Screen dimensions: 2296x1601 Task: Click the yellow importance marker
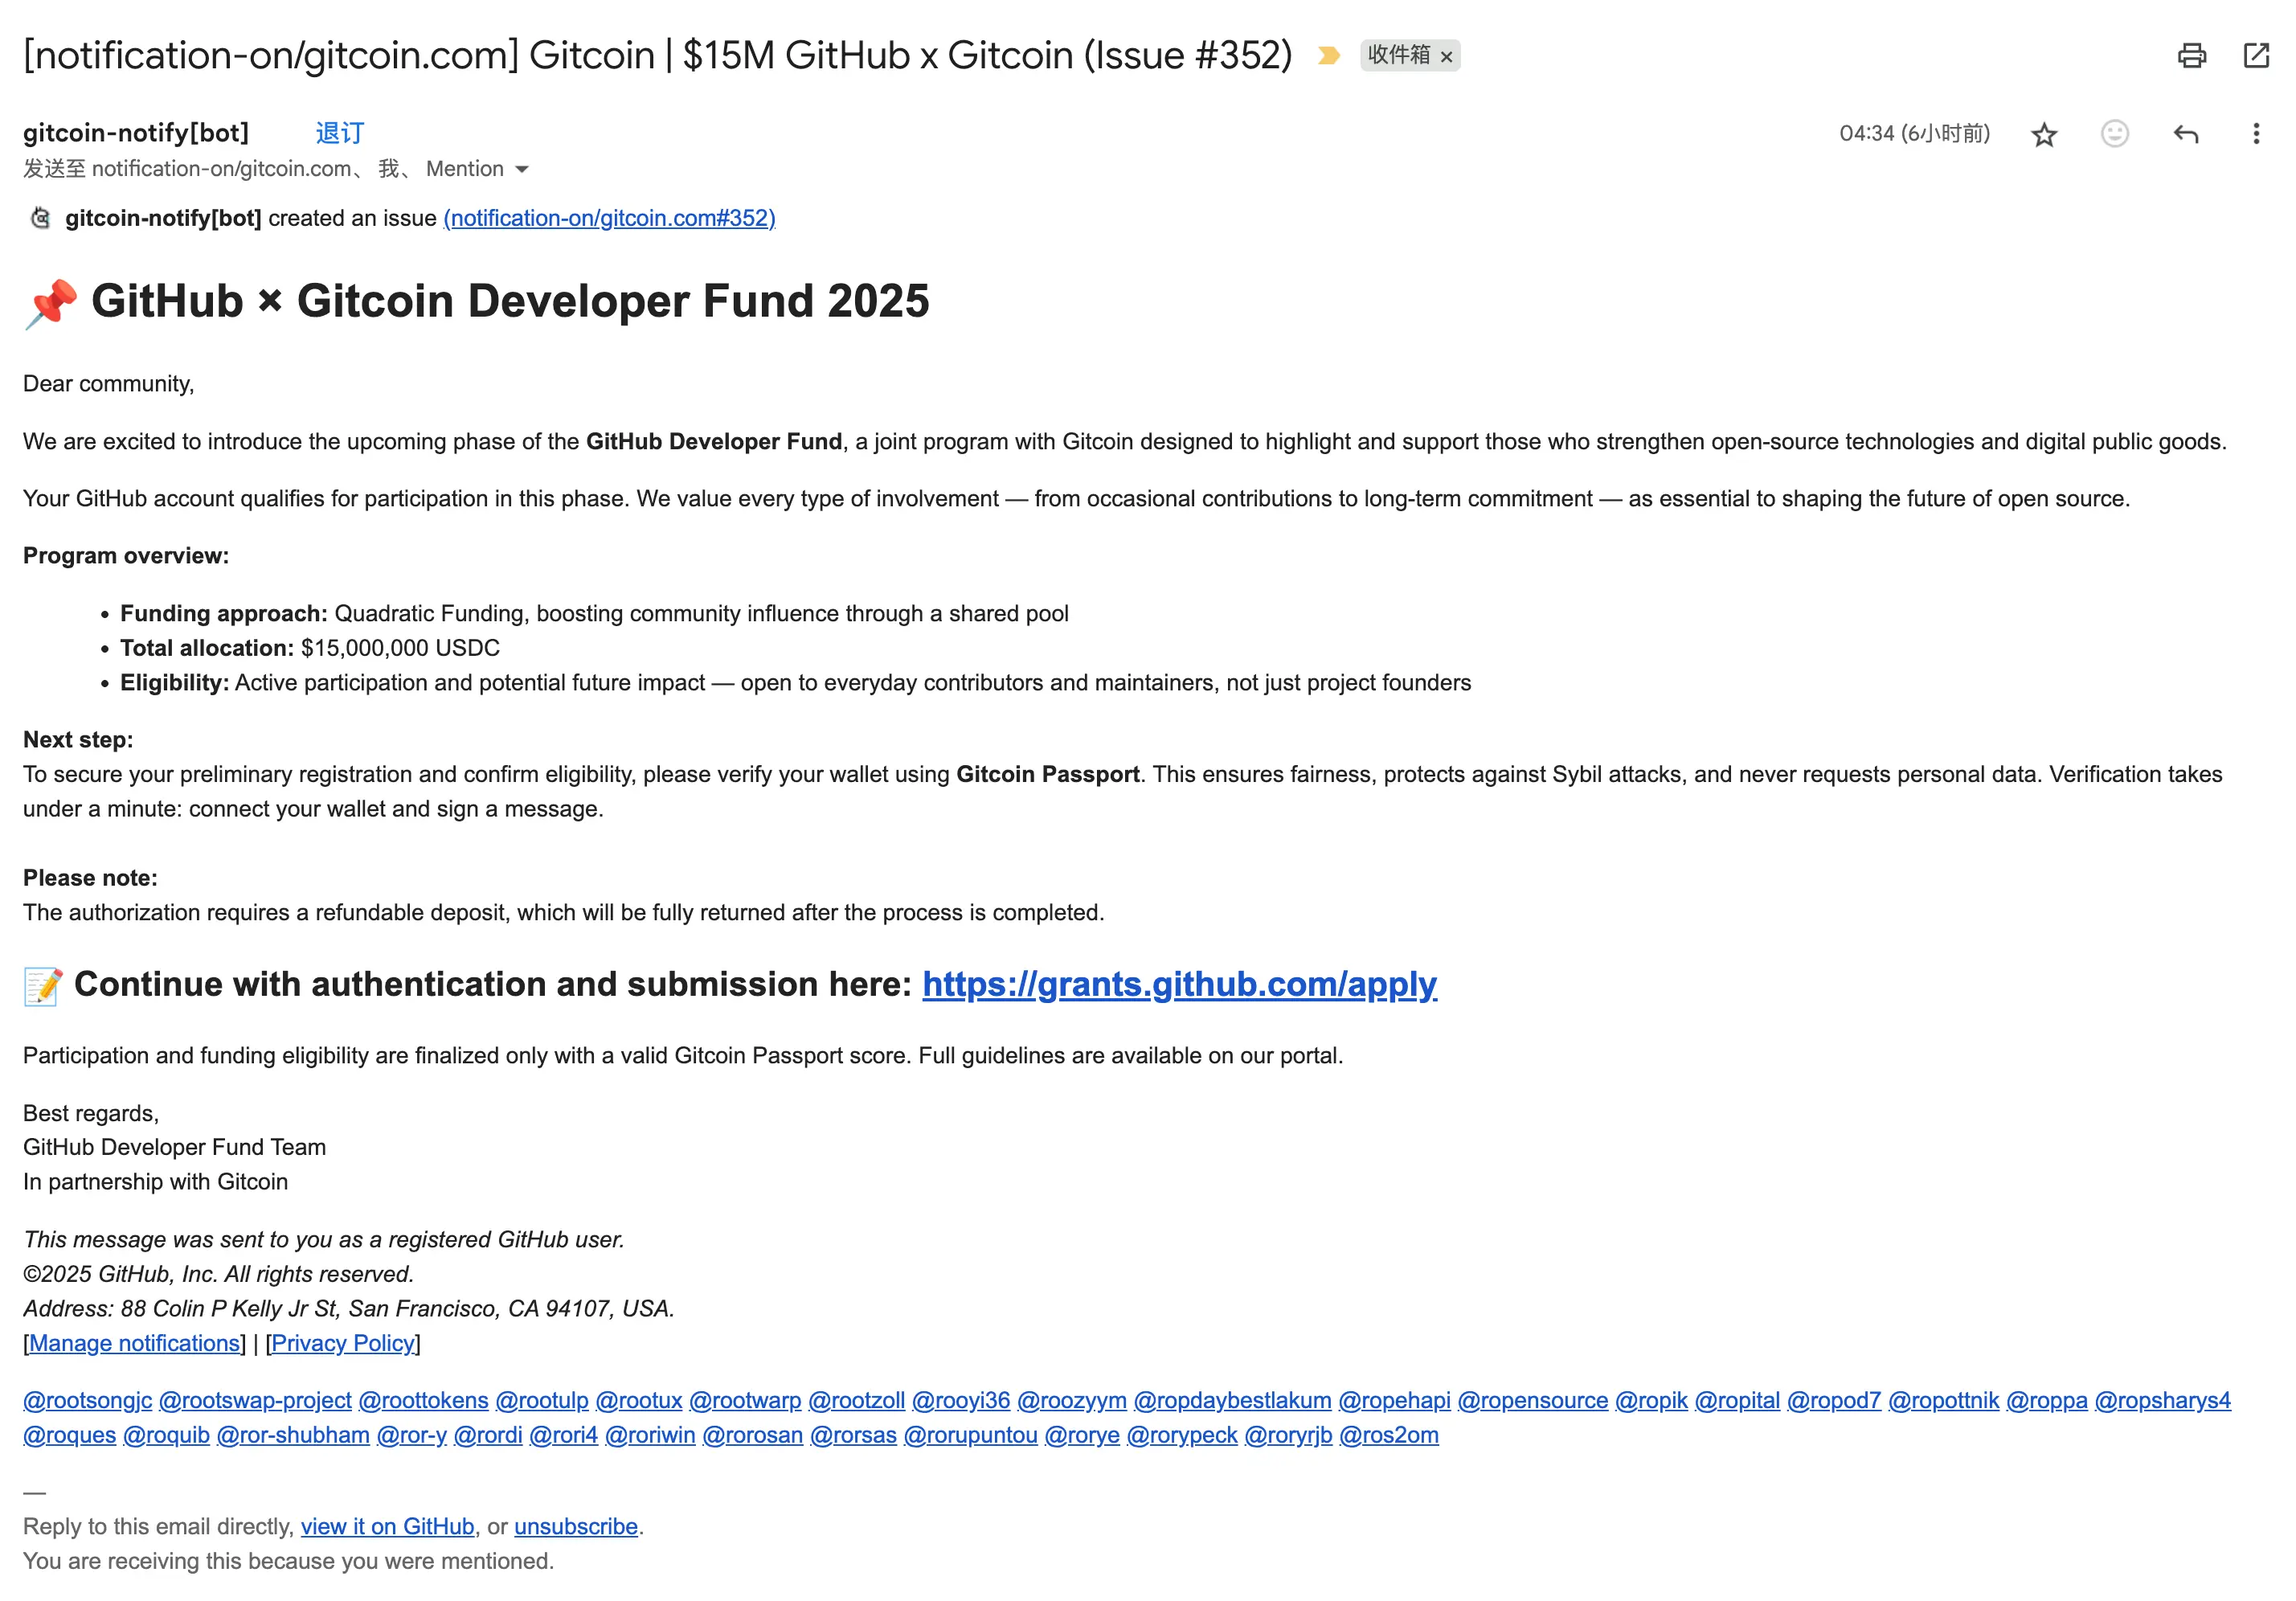point(1328,55)
